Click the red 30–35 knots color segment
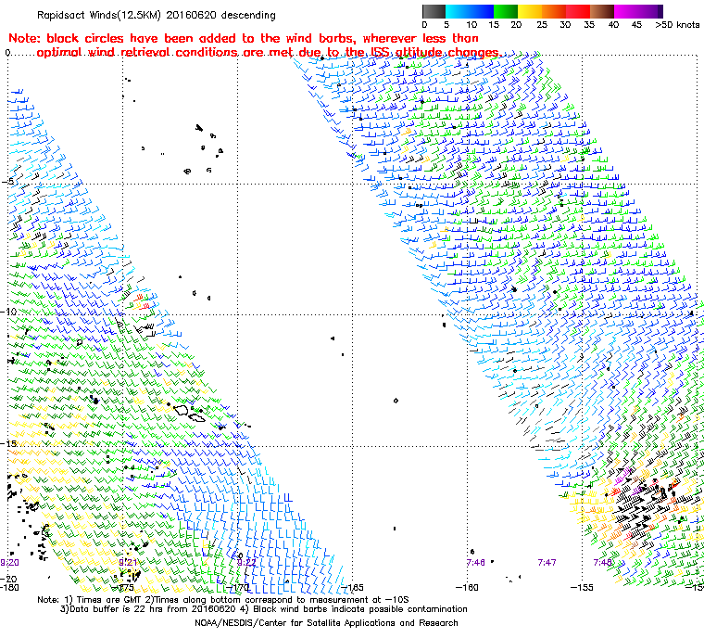Screen dimensions: 704x638 click(578, 11)
